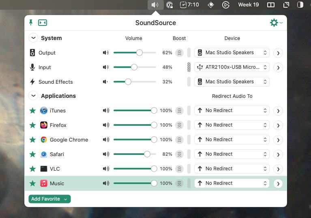Viewport: 311px width, 218px height.
Task: Open Output device dropdown Mac Studio Speakers
Action: (232, 53)
